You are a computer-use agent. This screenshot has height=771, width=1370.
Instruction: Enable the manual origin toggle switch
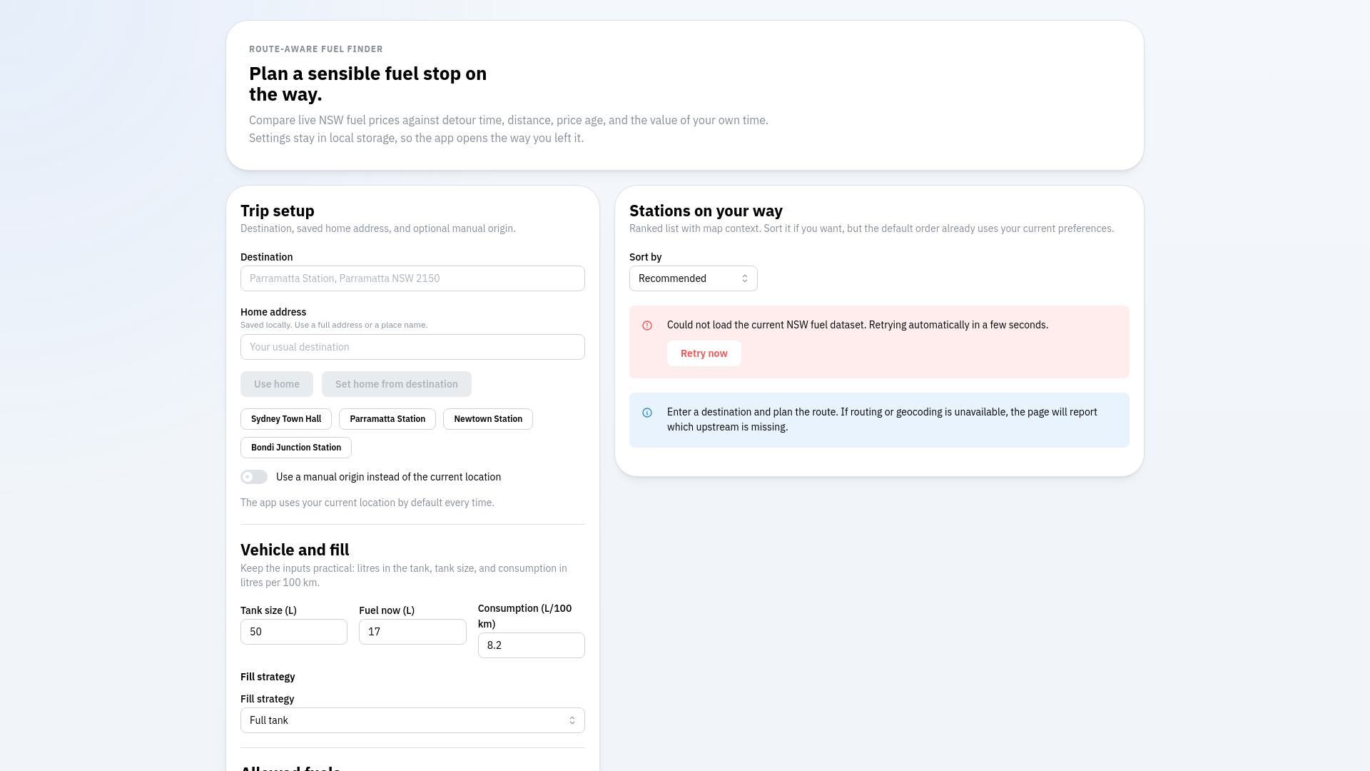254,477
